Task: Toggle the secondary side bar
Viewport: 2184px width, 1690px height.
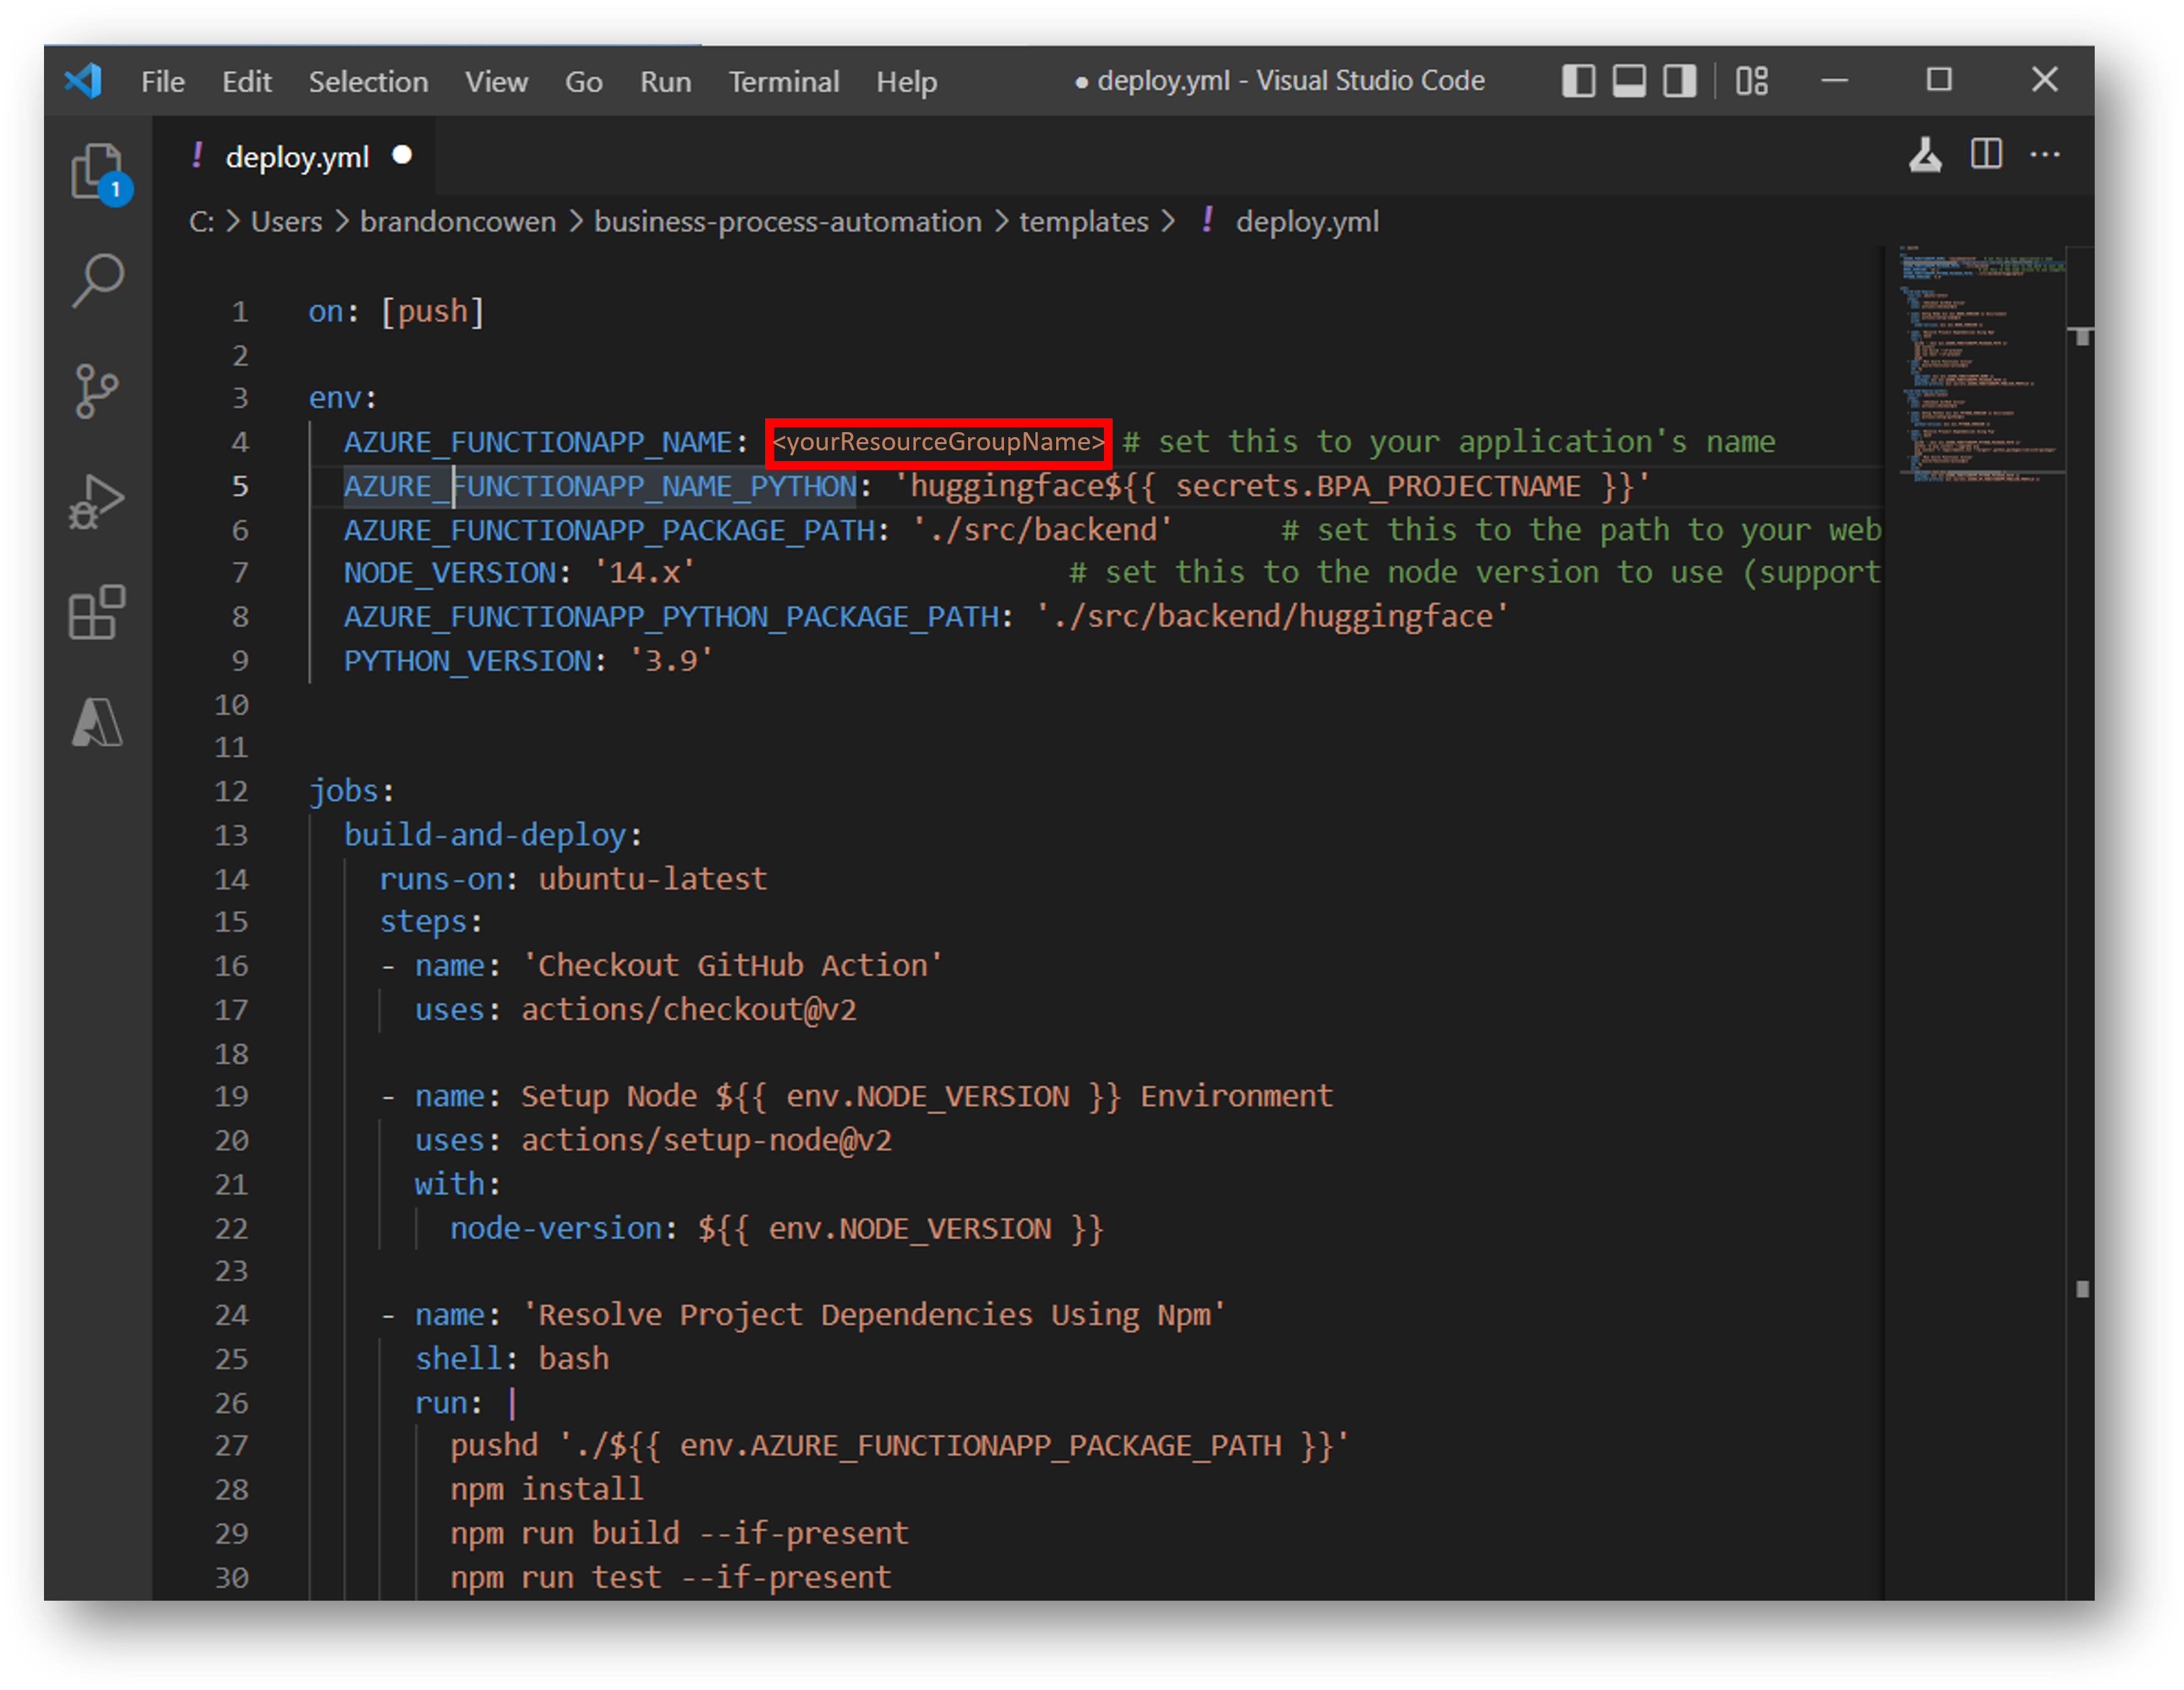Action: [x=1679, y=80]
